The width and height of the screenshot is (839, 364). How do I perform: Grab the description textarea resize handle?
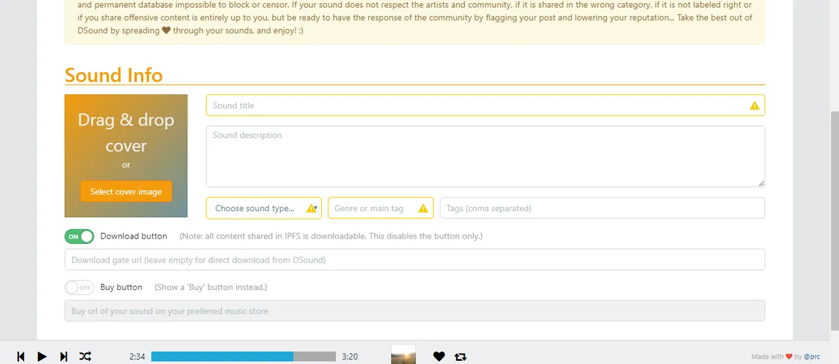(x=761, y=183)
